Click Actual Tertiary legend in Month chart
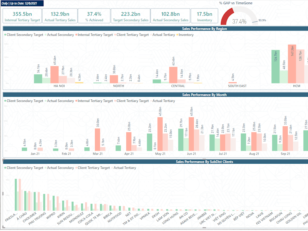 (162, 101)
